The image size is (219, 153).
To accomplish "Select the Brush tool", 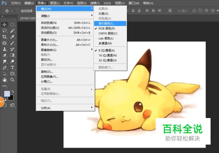I will 12,43.
